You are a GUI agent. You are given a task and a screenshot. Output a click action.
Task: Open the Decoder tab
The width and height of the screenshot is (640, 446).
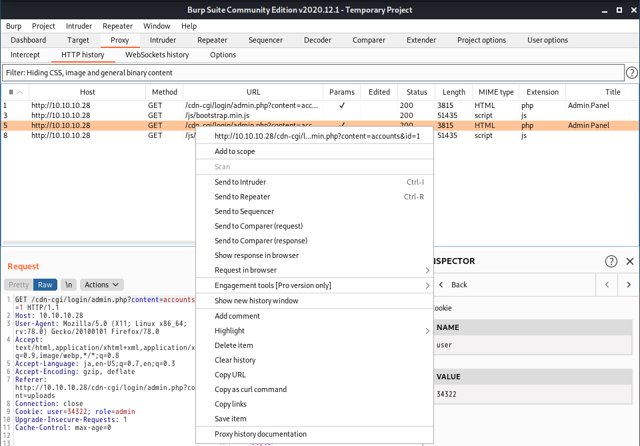click(x=317, y=40)
